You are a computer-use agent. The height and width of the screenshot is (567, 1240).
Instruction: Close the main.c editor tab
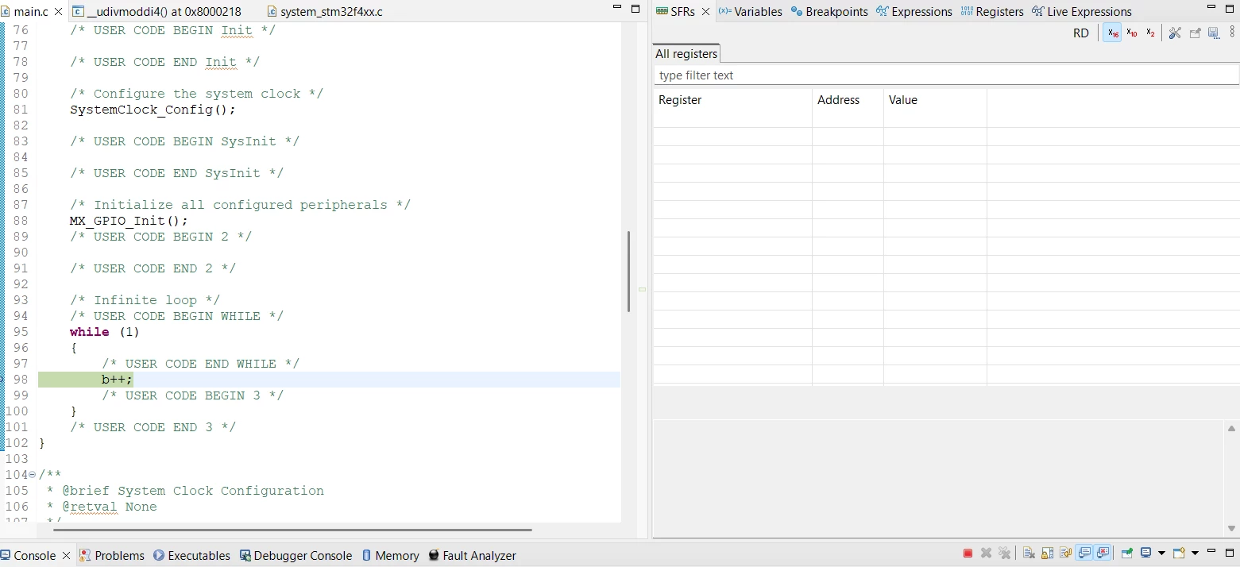(58, 11)
